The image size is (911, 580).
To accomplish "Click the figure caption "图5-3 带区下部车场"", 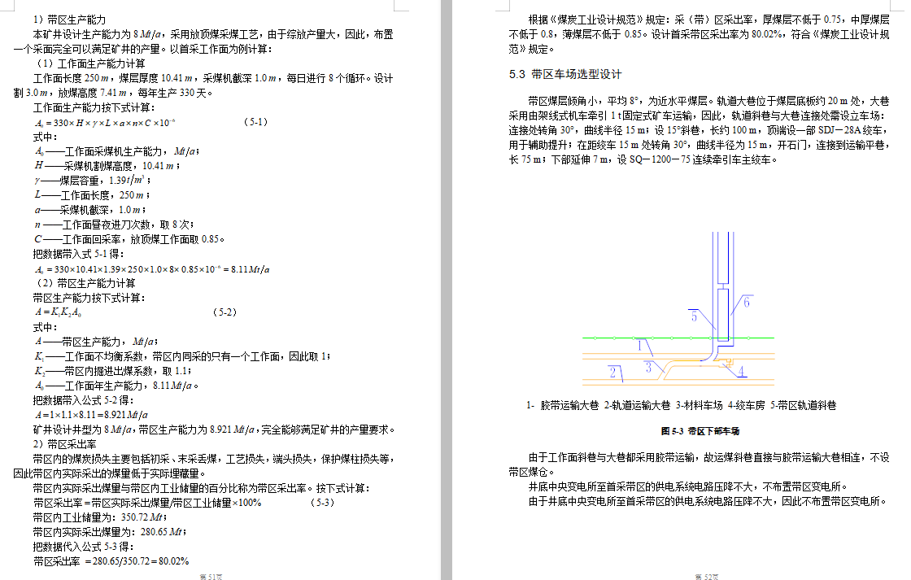I will click(x=700, y=431).
